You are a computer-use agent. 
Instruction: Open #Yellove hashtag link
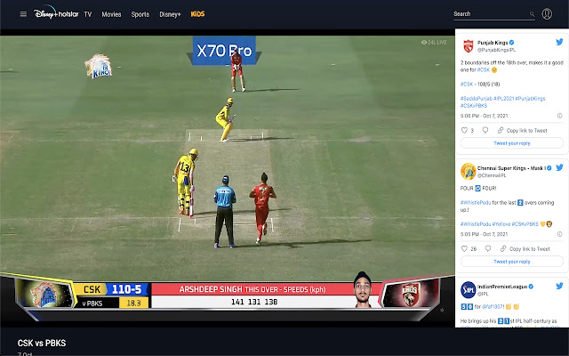(x=501, y=224)
